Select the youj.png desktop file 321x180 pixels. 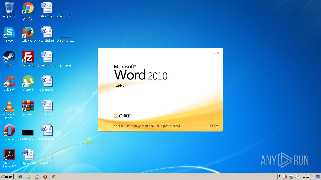[x=65, y=61]
